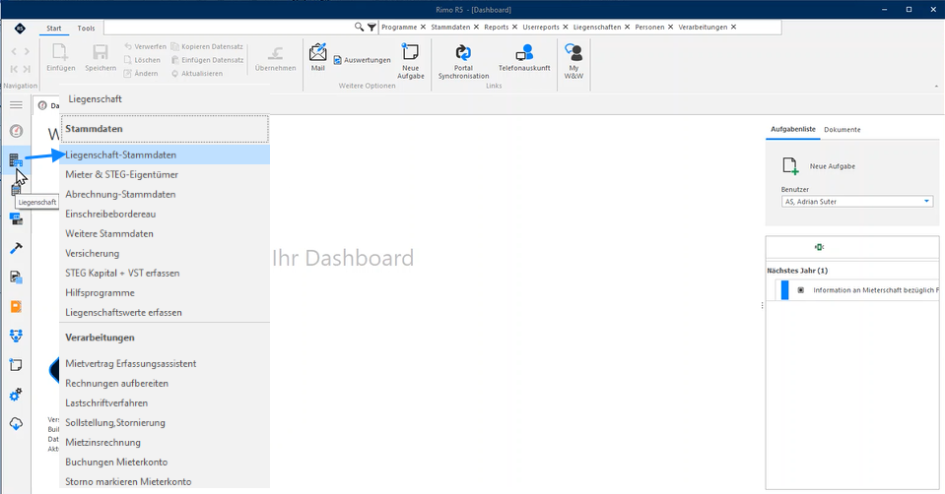This screenshot has width=945, height=494.
Task: Click the Neue Aufgabe document icon in Aufgabenliste
Action: (x=790, y=166)
